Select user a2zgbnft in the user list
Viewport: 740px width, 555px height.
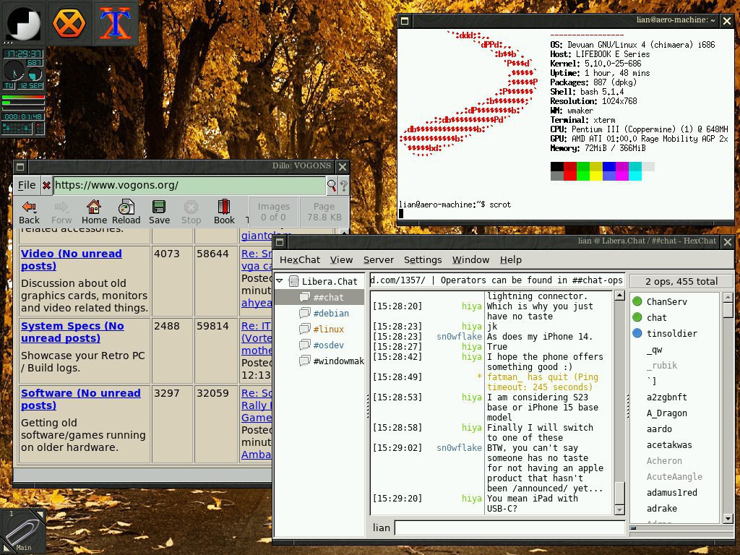(x=667, y=397)
